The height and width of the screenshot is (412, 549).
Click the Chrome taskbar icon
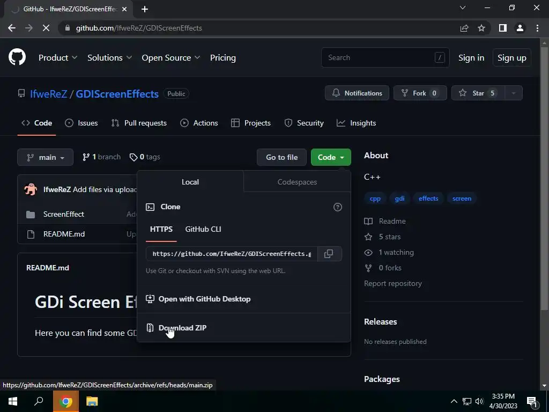(x=66, y=401)
